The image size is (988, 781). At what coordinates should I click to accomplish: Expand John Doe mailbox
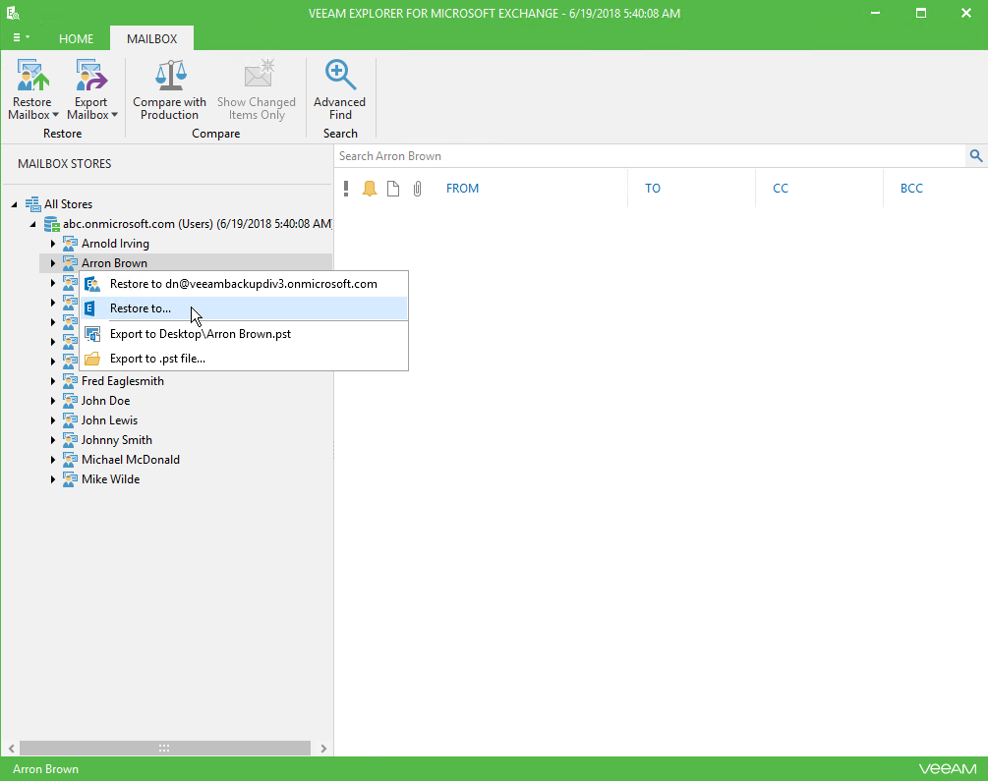point(53,400)
